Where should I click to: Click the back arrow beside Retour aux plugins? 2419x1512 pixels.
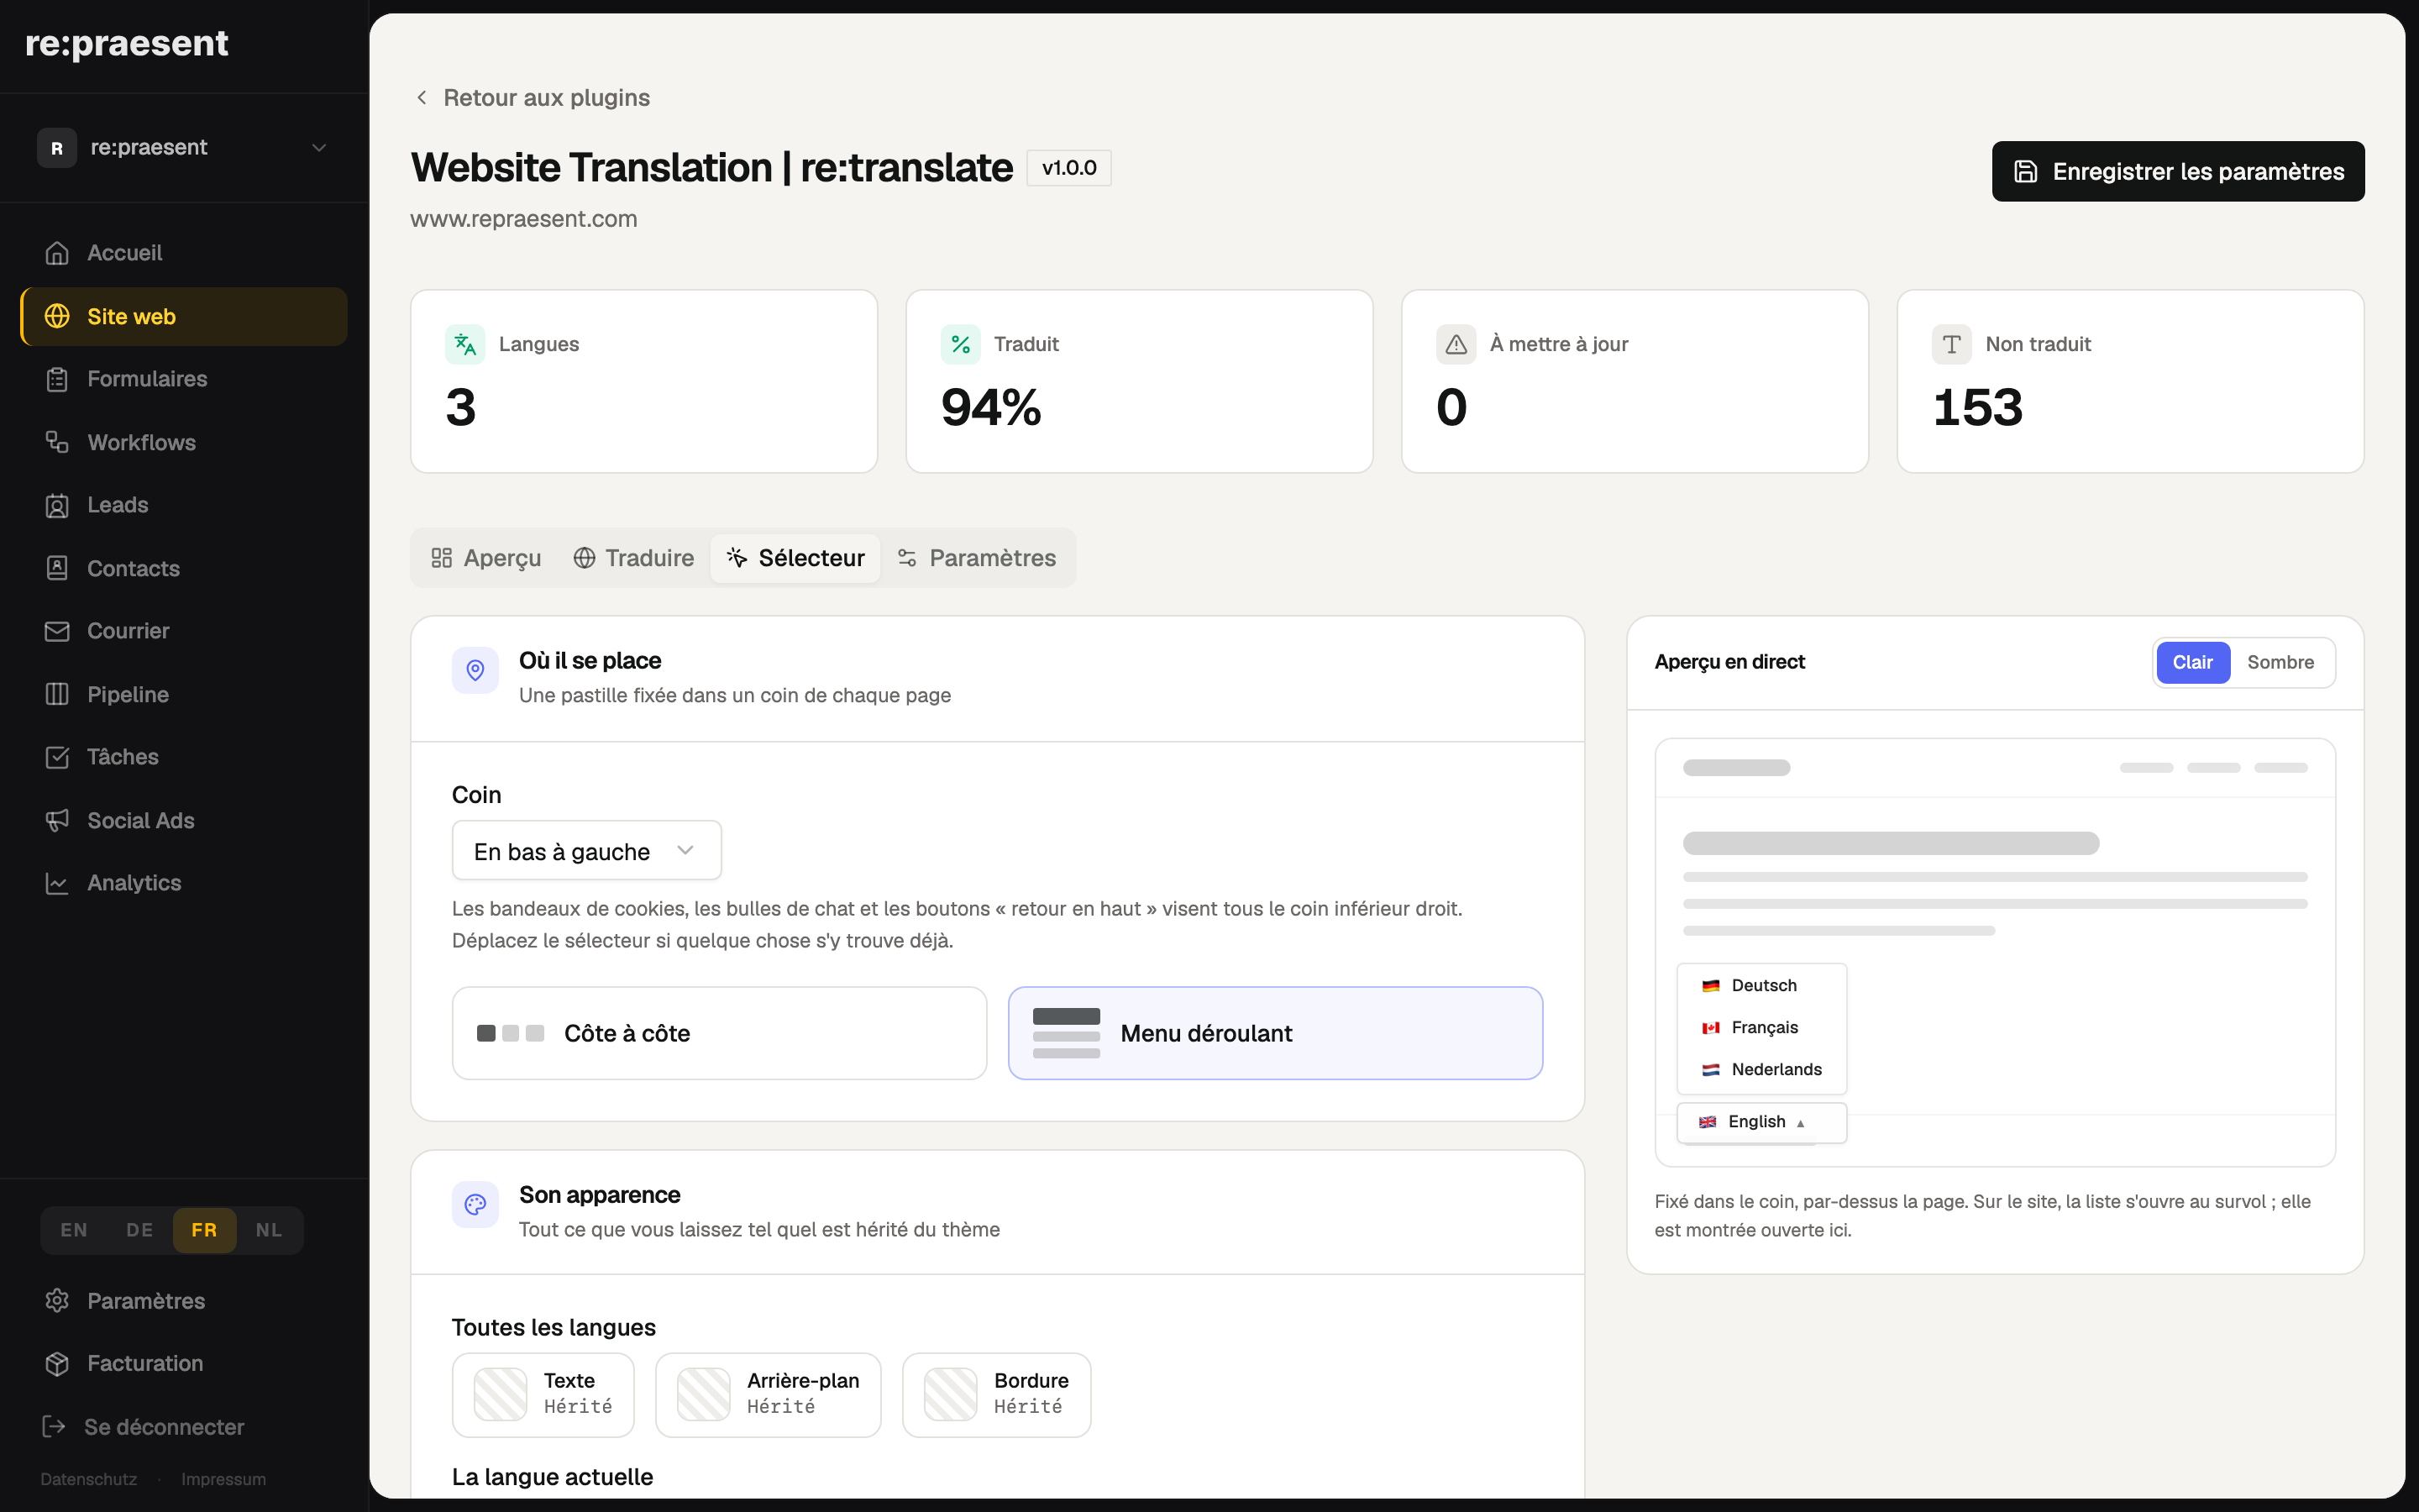click(422, 97)
